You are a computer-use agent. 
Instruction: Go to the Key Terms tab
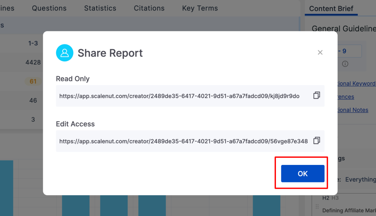coord(200,8)
